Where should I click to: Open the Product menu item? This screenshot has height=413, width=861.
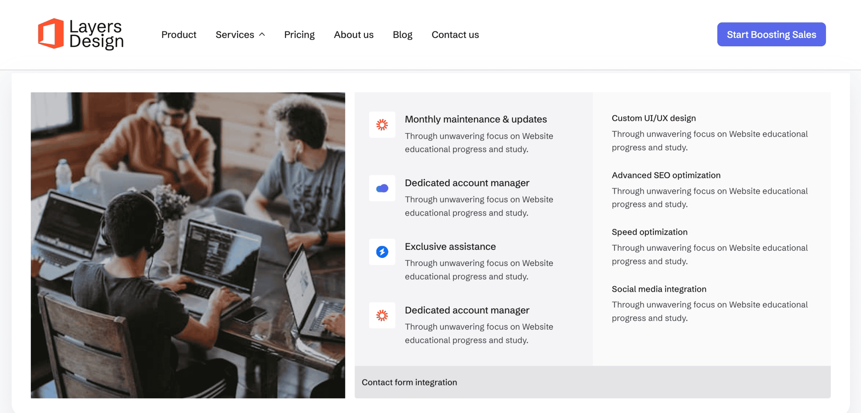[x=179, y=35]
